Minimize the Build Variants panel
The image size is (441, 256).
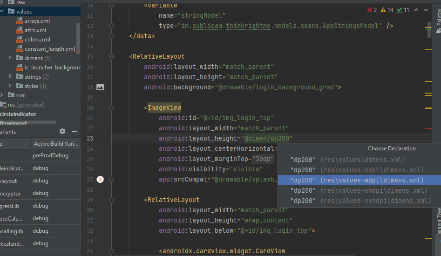tap(75, 132)
